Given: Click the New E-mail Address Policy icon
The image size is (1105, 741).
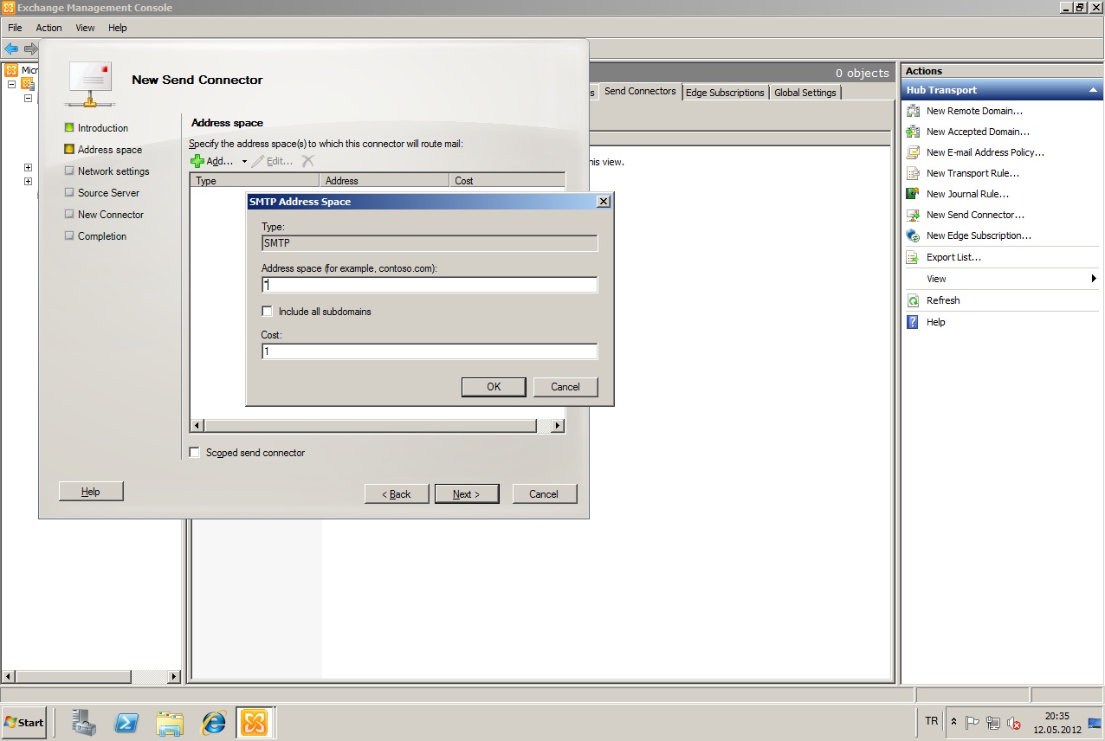Looking at the screenshot, I should click(x=912, y=152).
